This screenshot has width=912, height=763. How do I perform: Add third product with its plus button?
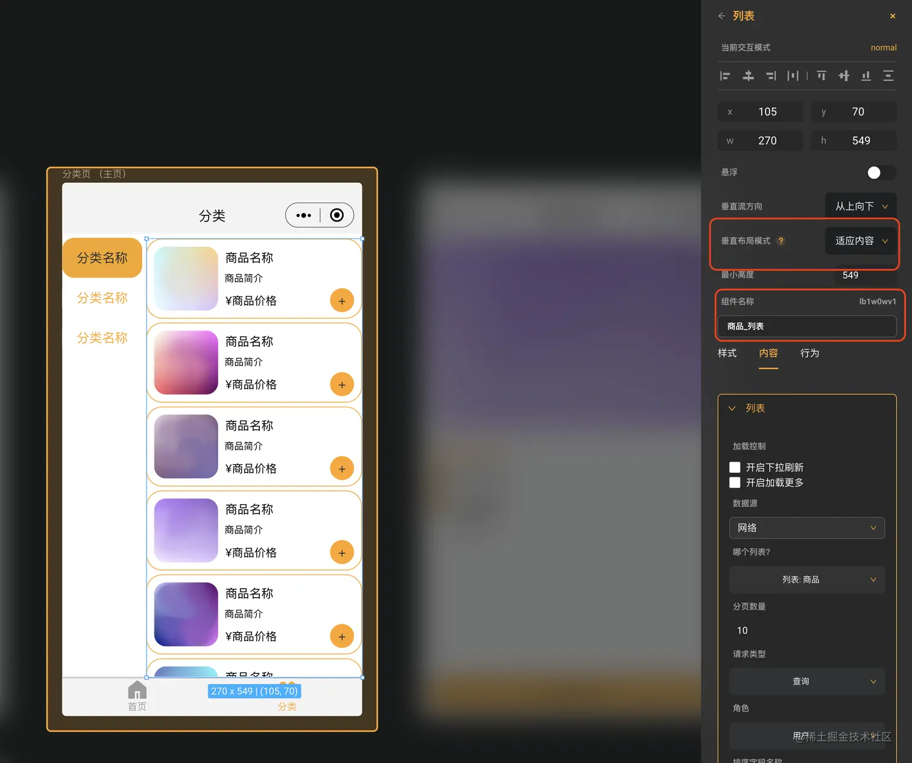[x=342, y=469]
